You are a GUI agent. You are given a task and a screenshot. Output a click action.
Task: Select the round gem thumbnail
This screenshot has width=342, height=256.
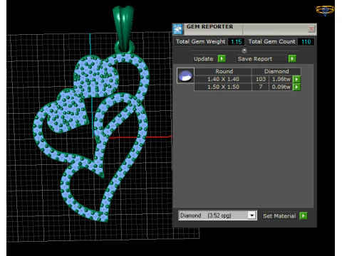[x=185, y=75]
